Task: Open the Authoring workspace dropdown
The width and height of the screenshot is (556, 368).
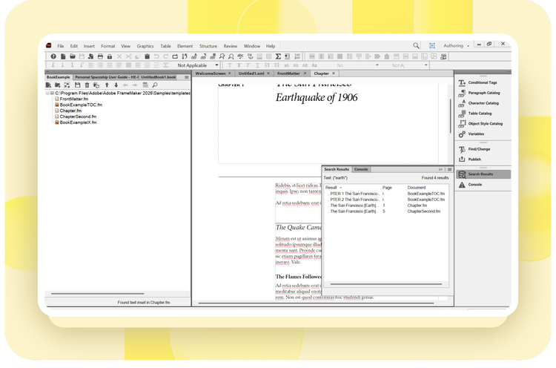Action: coord(456,46)
